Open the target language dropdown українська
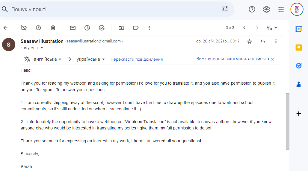The image size is (308, 171). (x=90, y=59)
